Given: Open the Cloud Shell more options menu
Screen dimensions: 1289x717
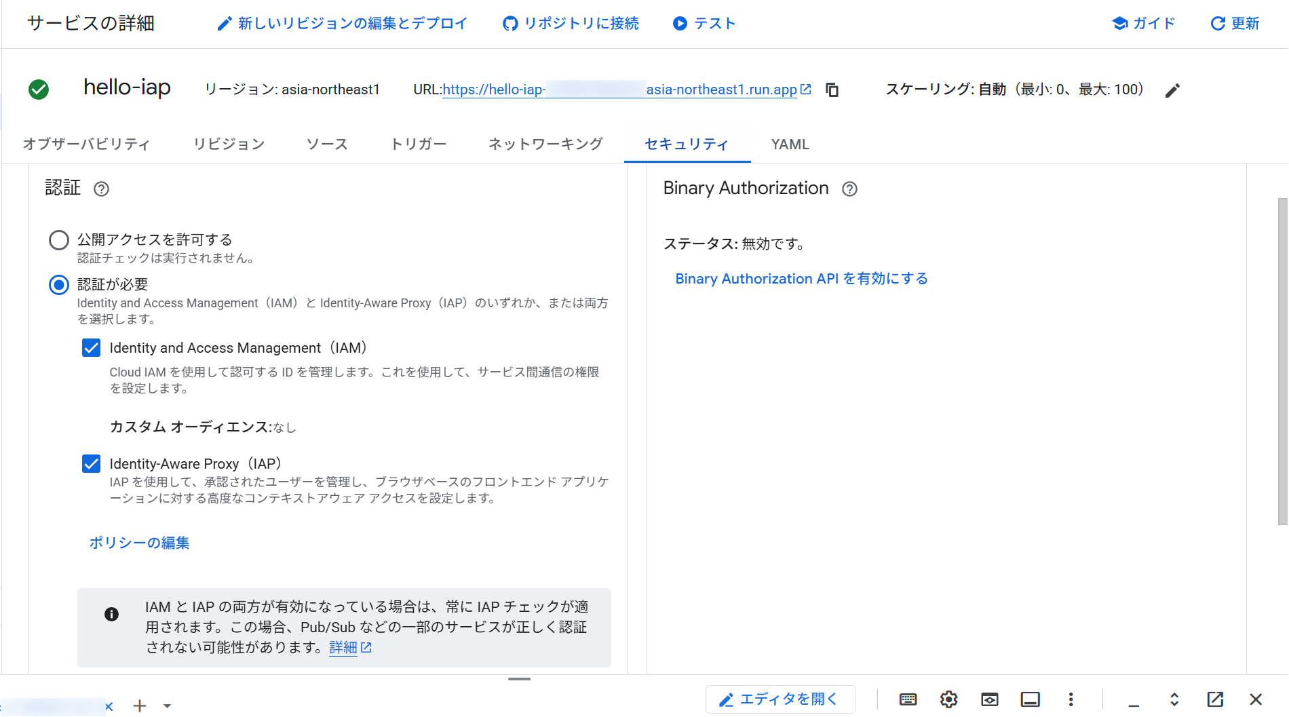Looking at the screenshot, I should [x=1071, y=699].
